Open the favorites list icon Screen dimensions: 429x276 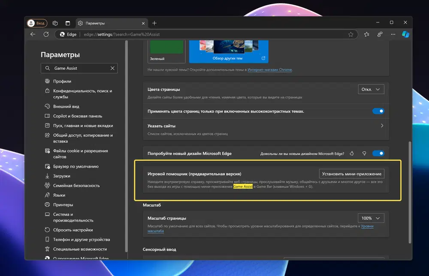367,34
